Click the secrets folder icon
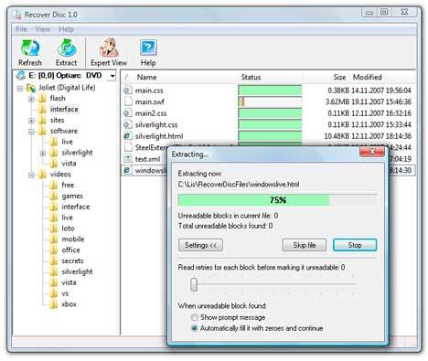 [54, 260]
